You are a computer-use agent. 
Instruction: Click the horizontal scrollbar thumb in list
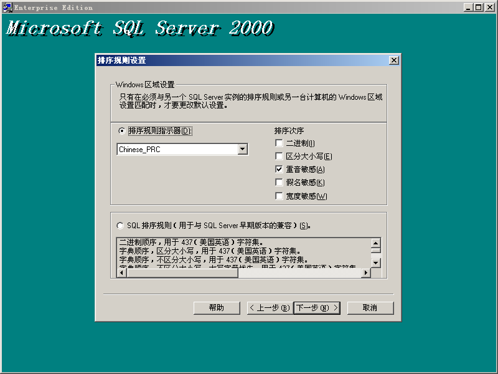[x=182, y=272]
